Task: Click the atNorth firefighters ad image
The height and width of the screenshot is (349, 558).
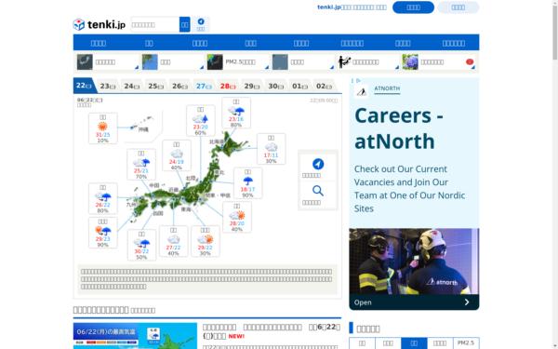Action: [x=414, y=262]
